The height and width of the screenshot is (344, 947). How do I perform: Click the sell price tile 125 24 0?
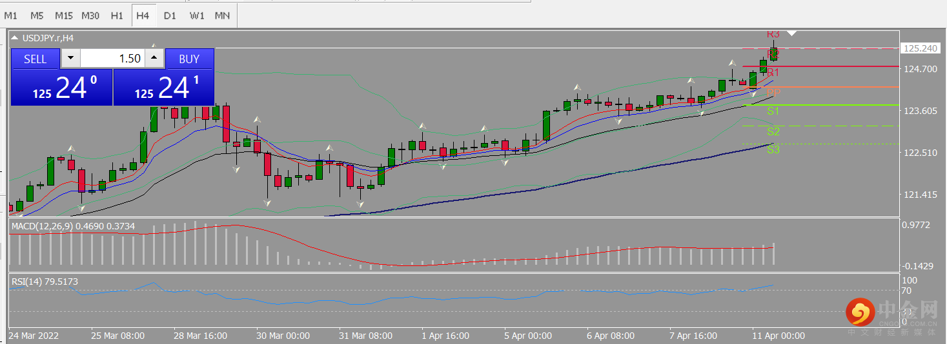(61, 88)
